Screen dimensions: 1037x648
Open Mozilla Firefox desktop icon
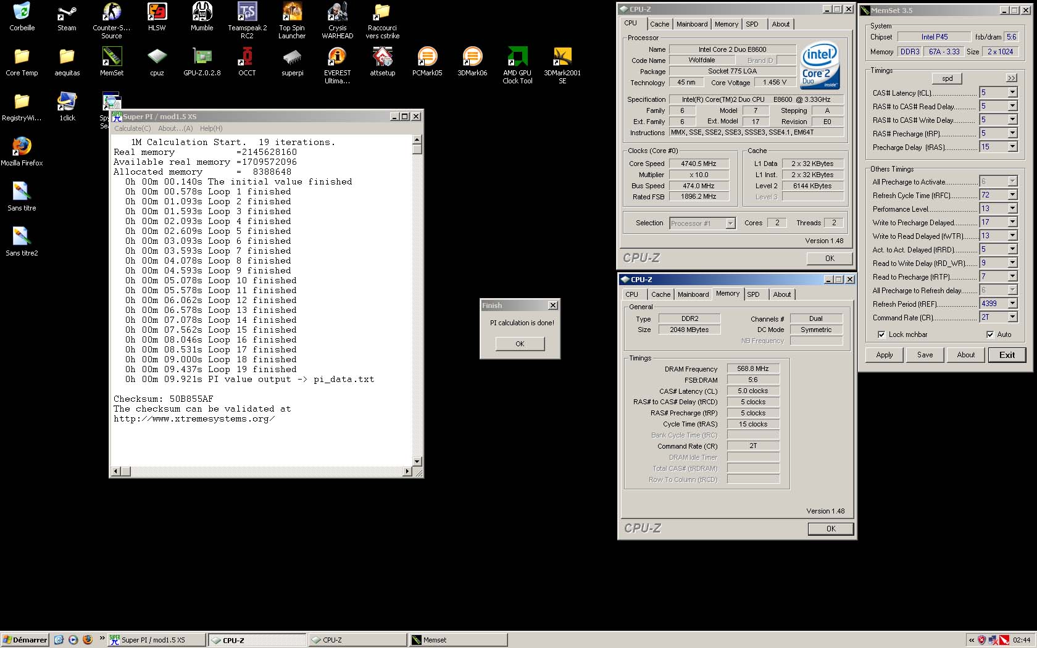coord(22,152)
